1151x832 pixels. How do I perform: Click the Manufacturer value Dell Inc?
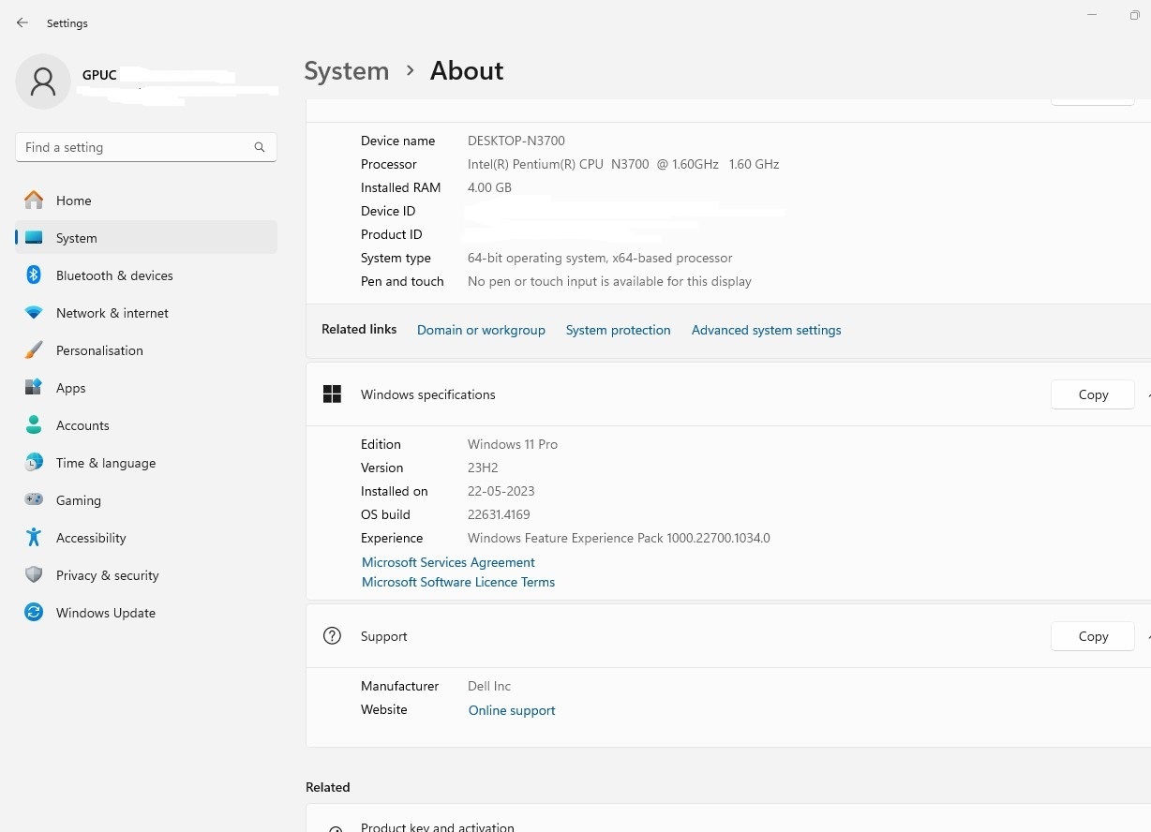(489, 686)
